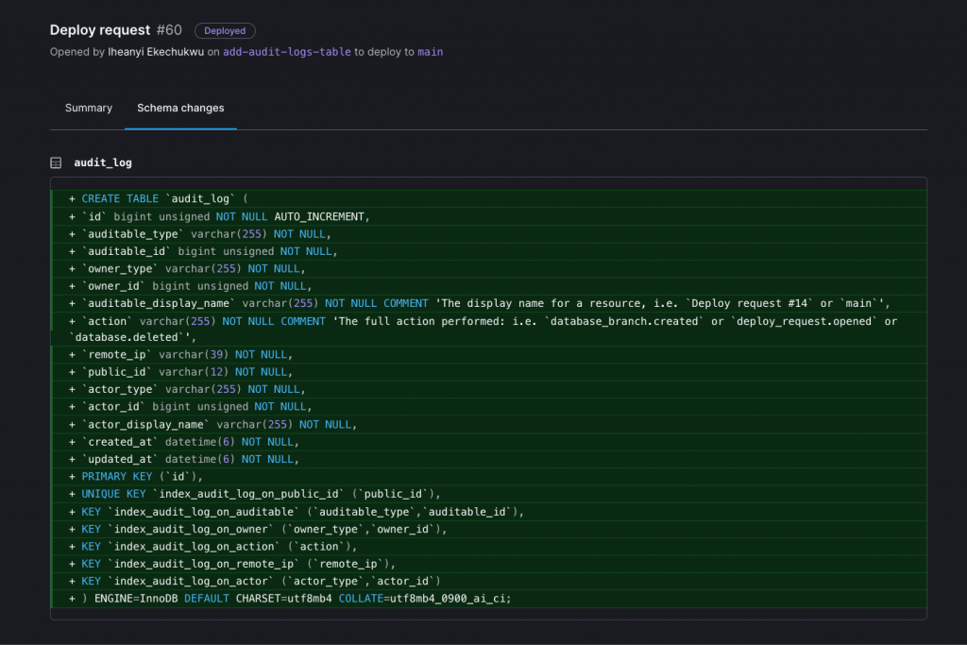Image resolution: width=967 pixels, height=645 pixels.
Task: Click the KEY index_audit_log_on_actor line
Action: point(488,580)
